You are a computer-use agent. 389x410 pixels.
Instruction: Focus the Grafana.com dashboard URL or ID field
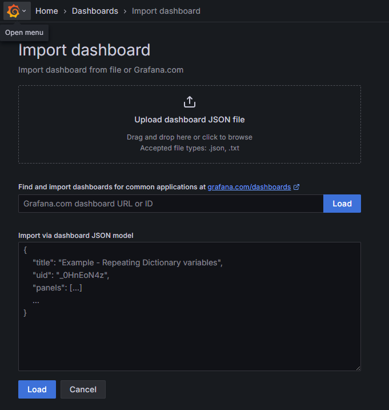coord(171,204)
